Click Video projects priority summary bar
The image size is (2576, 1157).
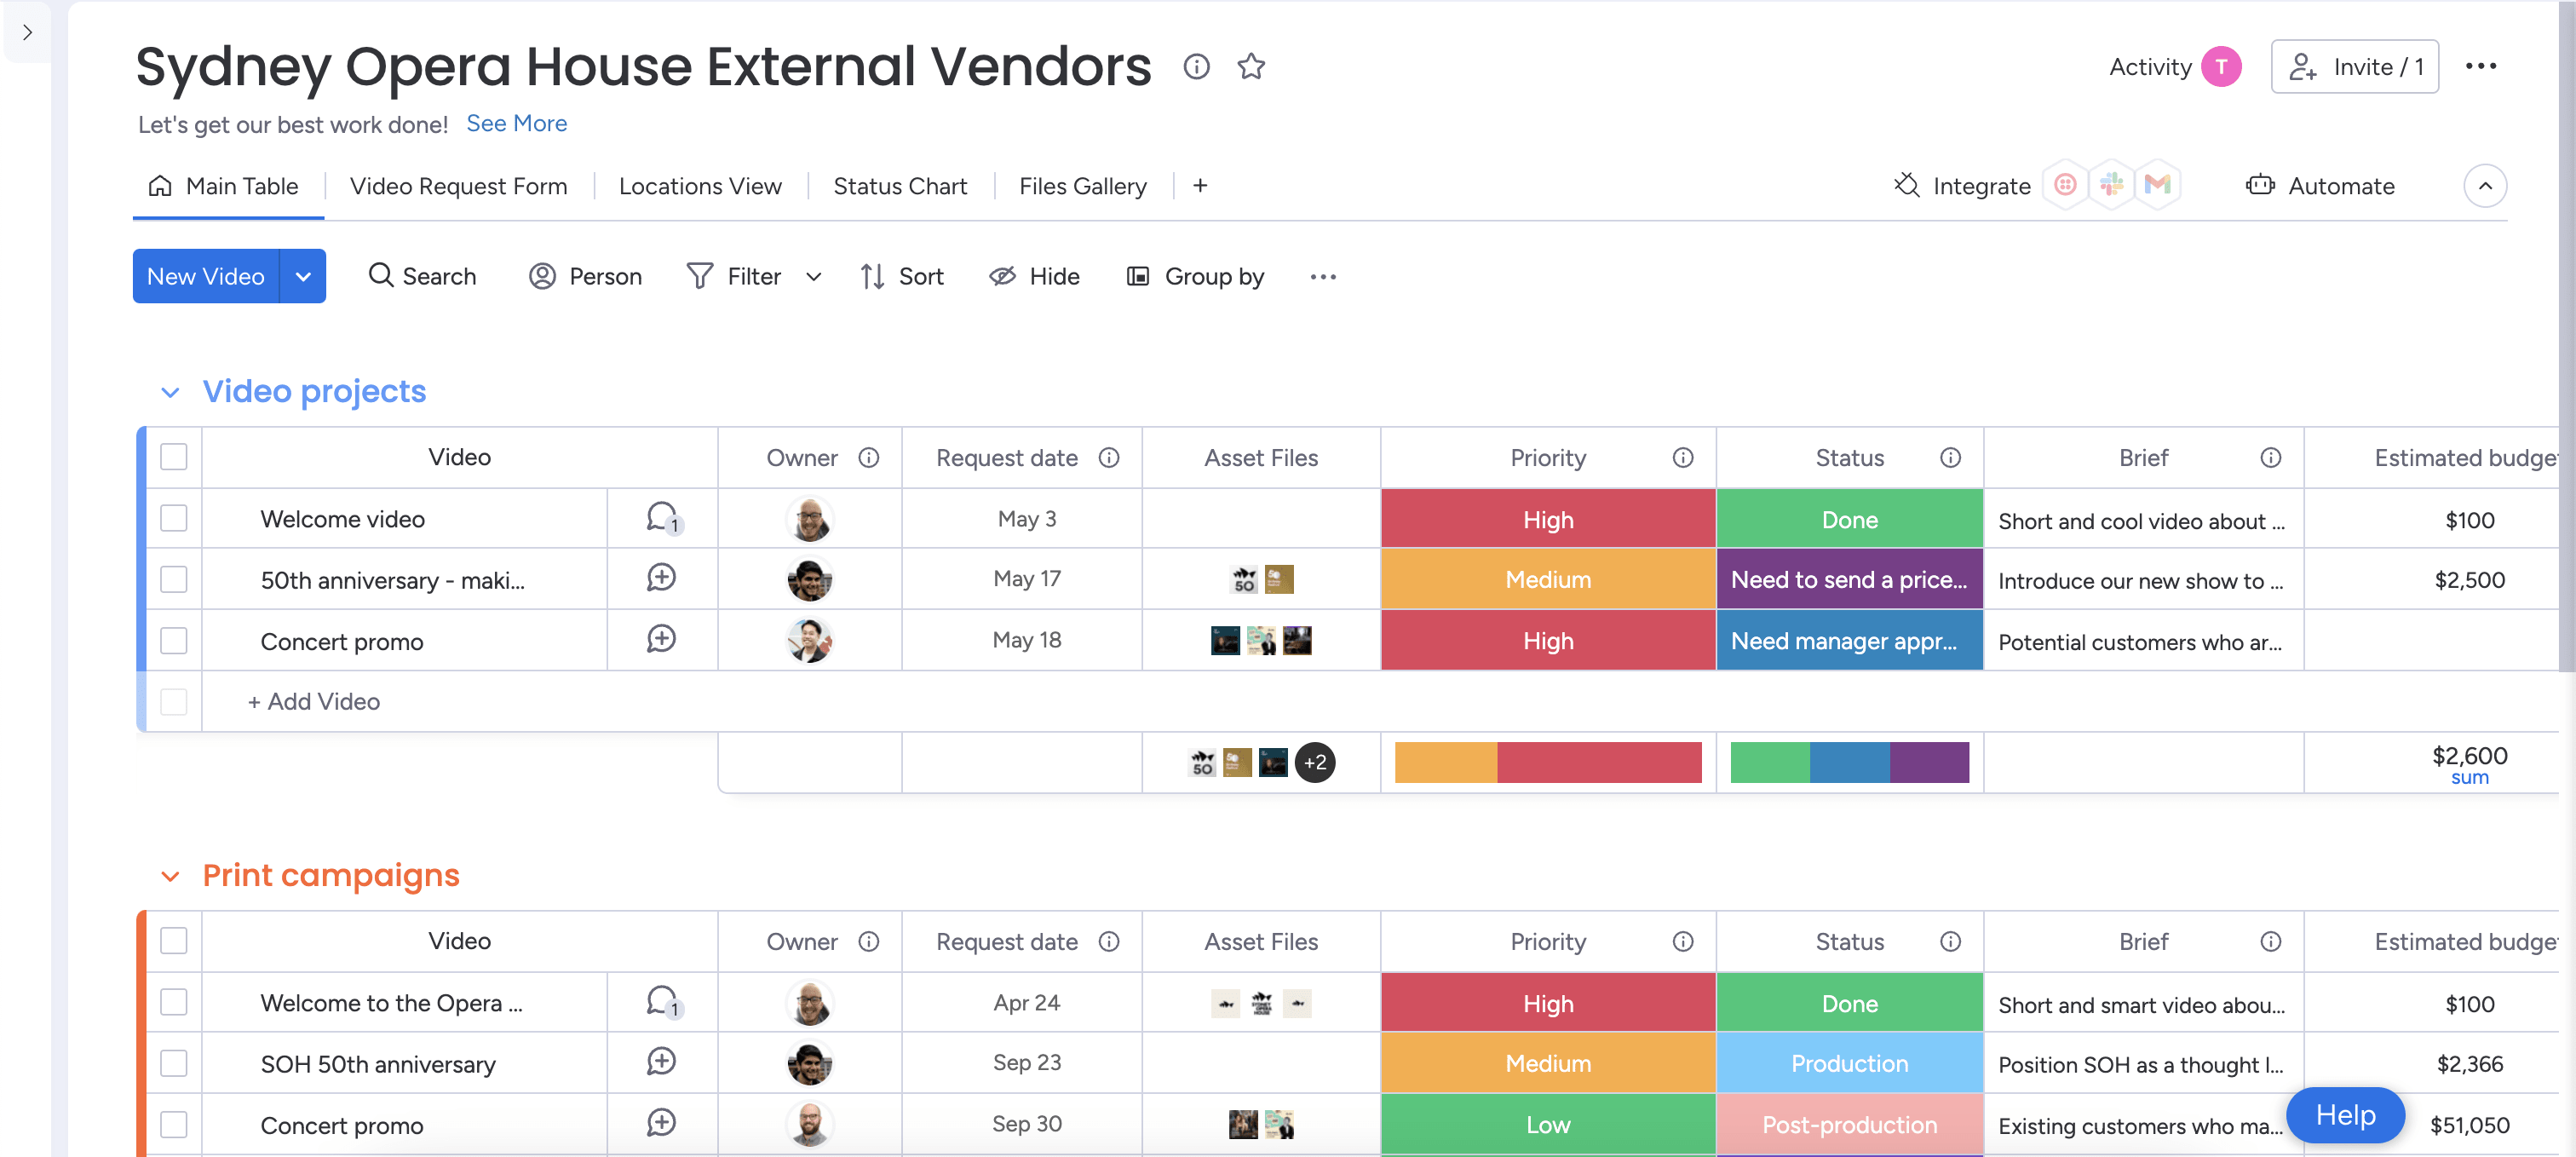(1548, 763)
